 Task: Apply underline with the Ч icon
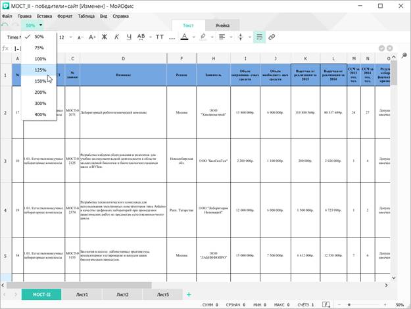pos(128,37)
